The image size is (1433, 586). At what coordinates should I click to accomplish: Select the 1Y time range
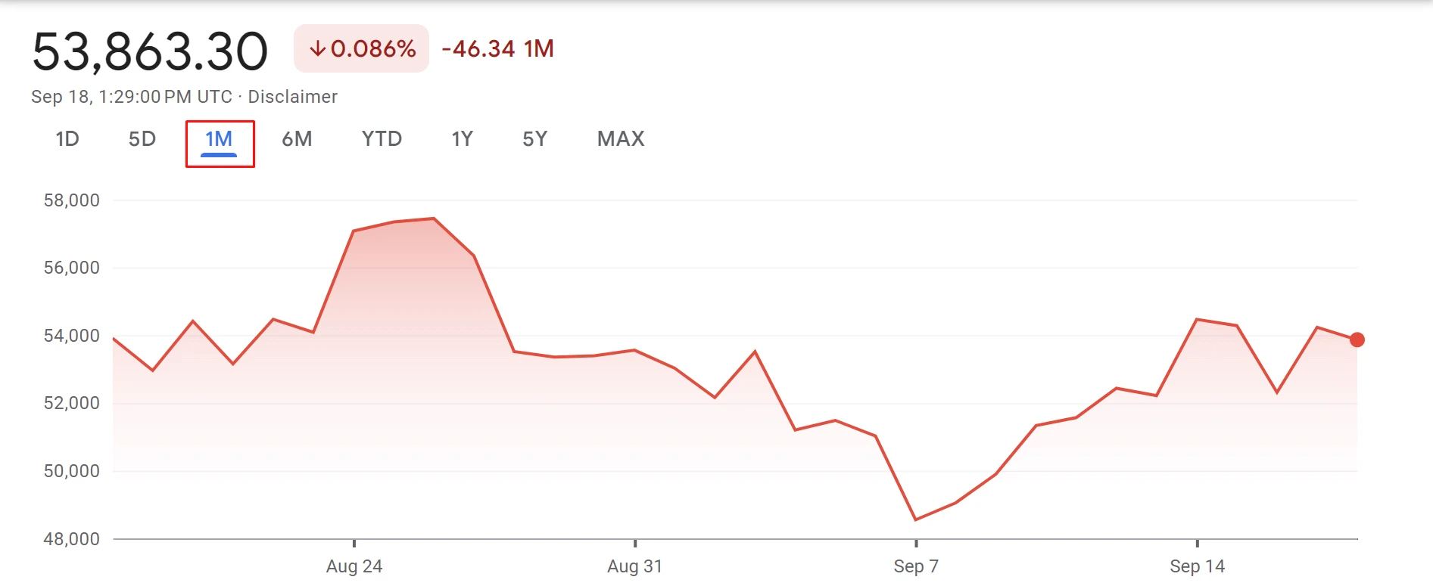point(462,139)
